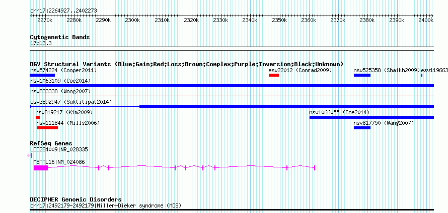The height and width of the screenshot is (213, 448).
Task: Open the nsv525358 (Shaikh2009) label
Action: coord(387,70)
